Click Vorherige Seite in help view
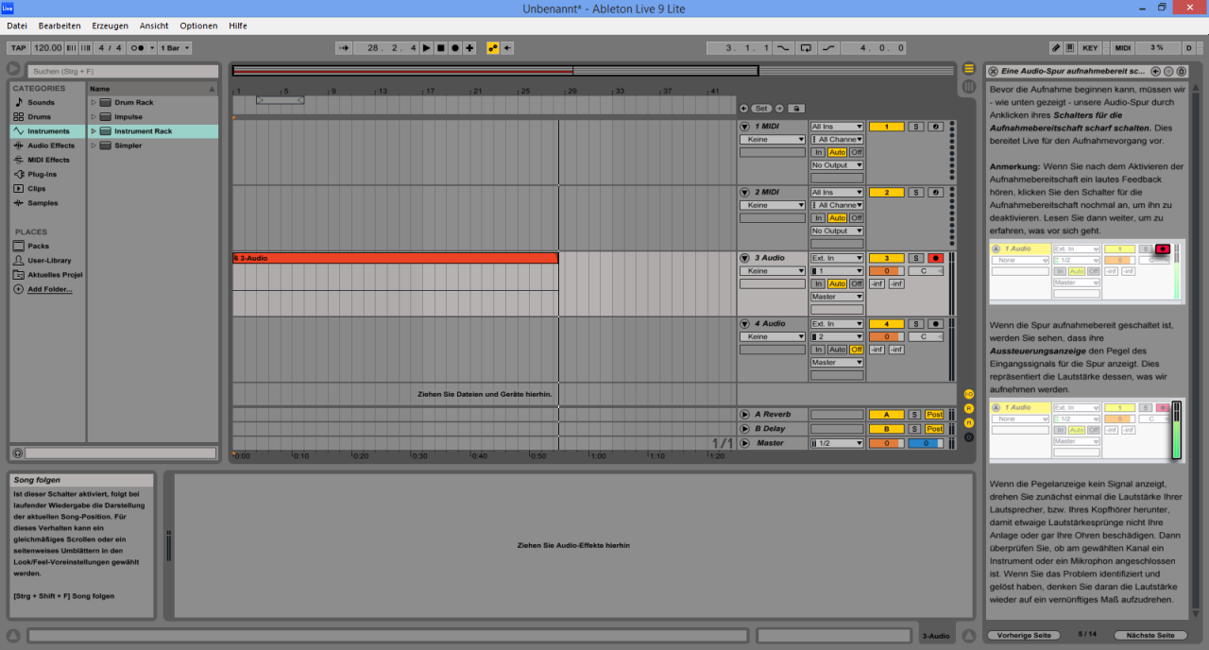Viewport: 1209px width, 650px height. tap(1023, 635)
